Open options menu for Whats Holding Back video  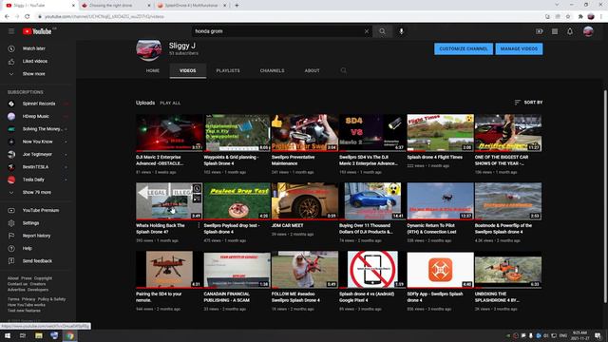[199, 226]
